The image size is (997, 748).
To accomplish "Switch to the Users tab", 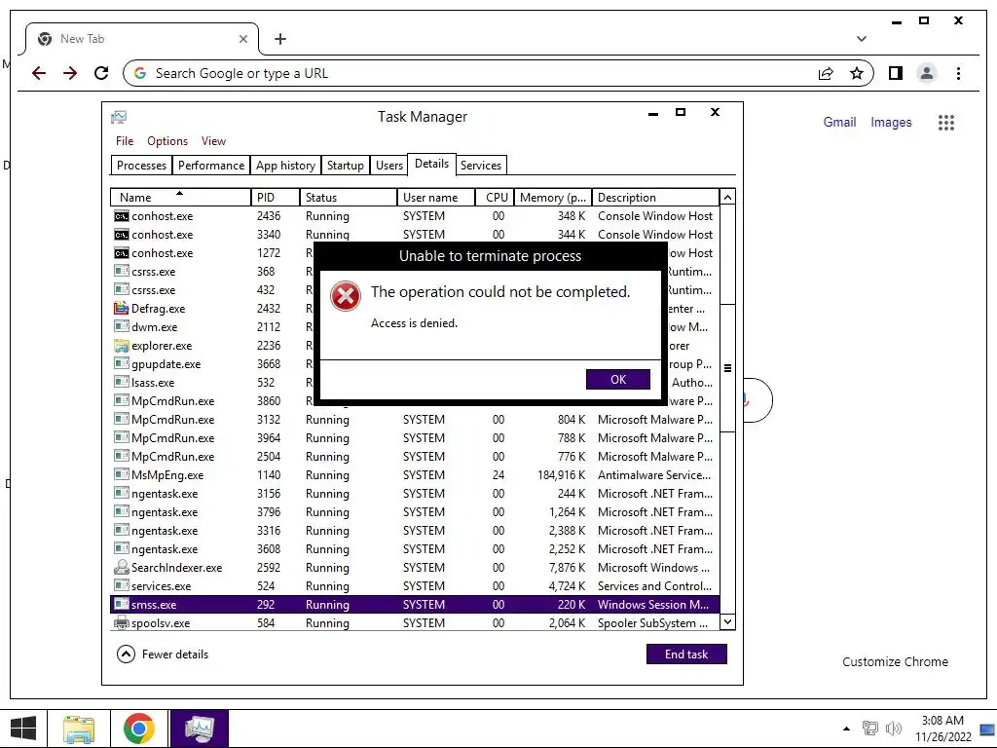I will (389, 166).
